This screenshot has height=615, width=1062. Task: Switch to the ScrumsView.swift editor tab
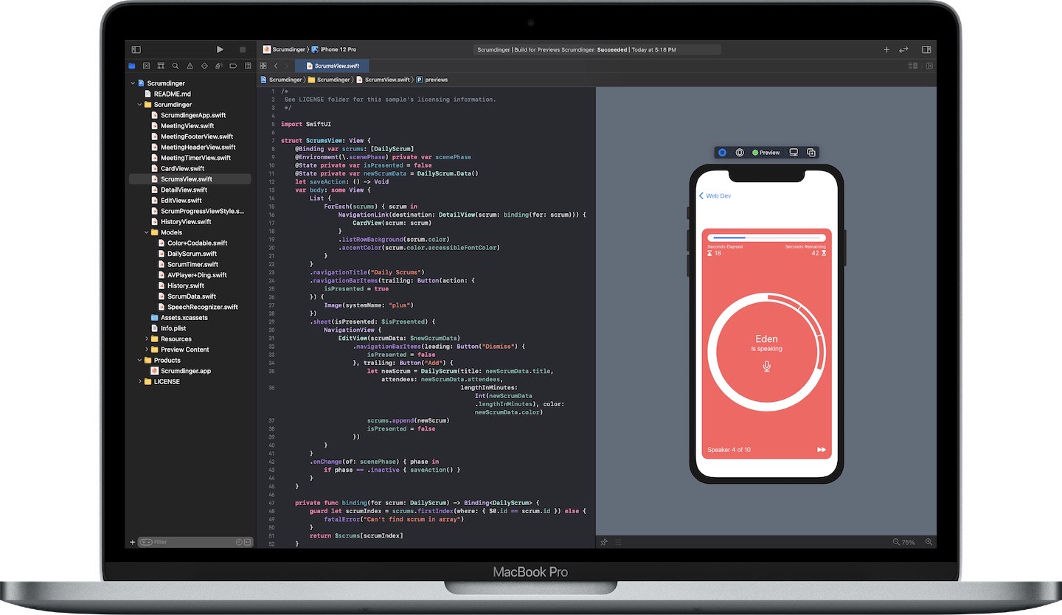coord(333,65)
